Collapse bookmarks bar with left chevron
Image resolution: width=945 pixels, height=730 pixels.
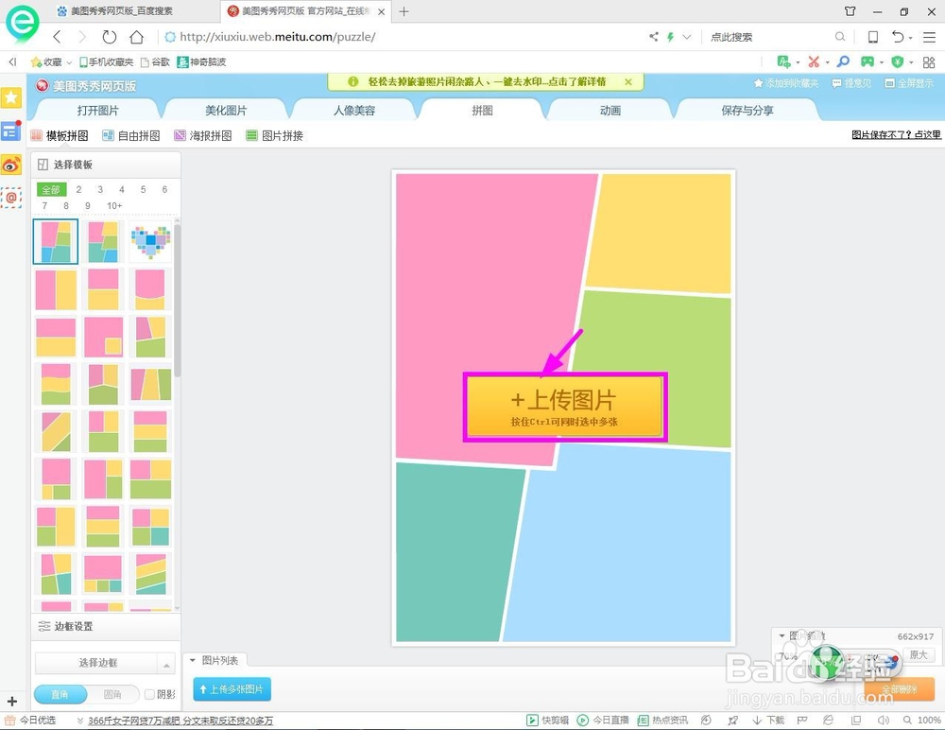pyautogui.click(x=12, y=61)
